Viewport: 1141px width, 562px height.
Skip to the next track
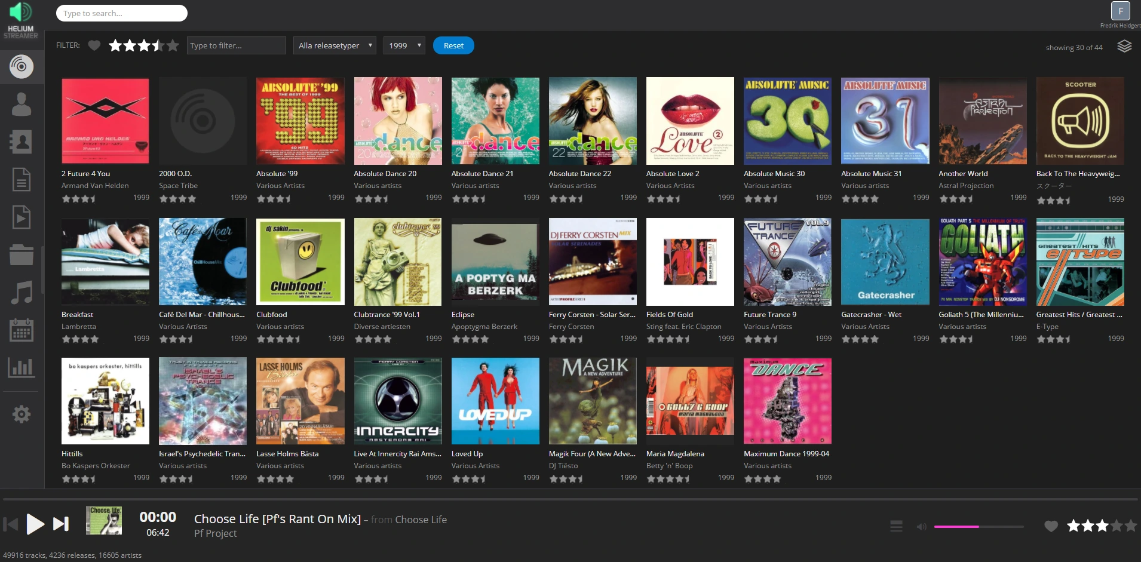pos(61,524)
